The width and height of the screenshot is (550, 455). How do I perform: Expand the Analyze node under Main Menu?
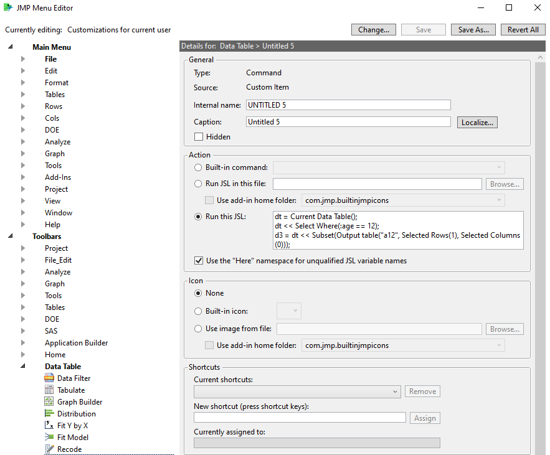23,142
